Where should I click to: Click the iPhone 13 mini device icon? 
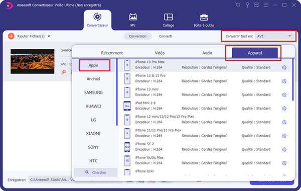(x=127, y=92)
